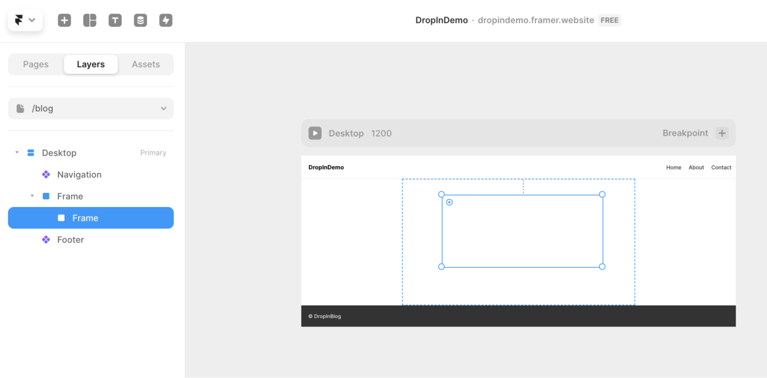This screenshot has height=378, width=767.
Task: Switch to the Assets tab
Action: click(x=146, y=64)
